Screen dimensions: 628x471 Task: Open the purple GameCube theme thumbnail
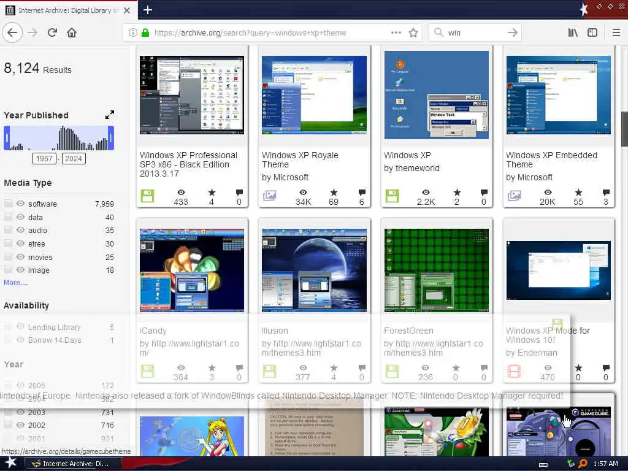(x=558, y=432)
